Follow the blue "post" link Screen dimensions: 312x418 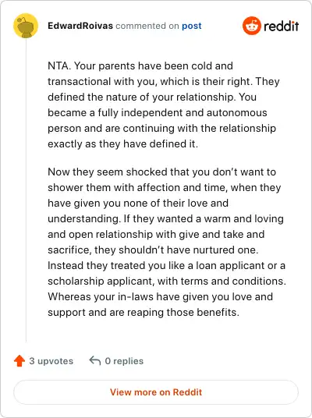[192, 27]
